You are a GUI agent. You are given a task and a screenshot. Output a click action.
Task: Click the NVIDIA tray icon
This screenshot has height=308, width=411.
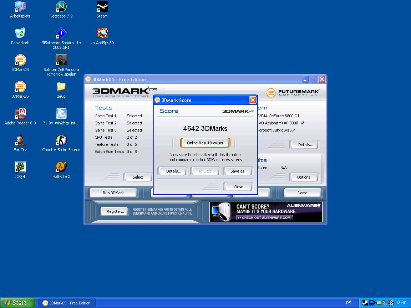(x=378, y=303)
